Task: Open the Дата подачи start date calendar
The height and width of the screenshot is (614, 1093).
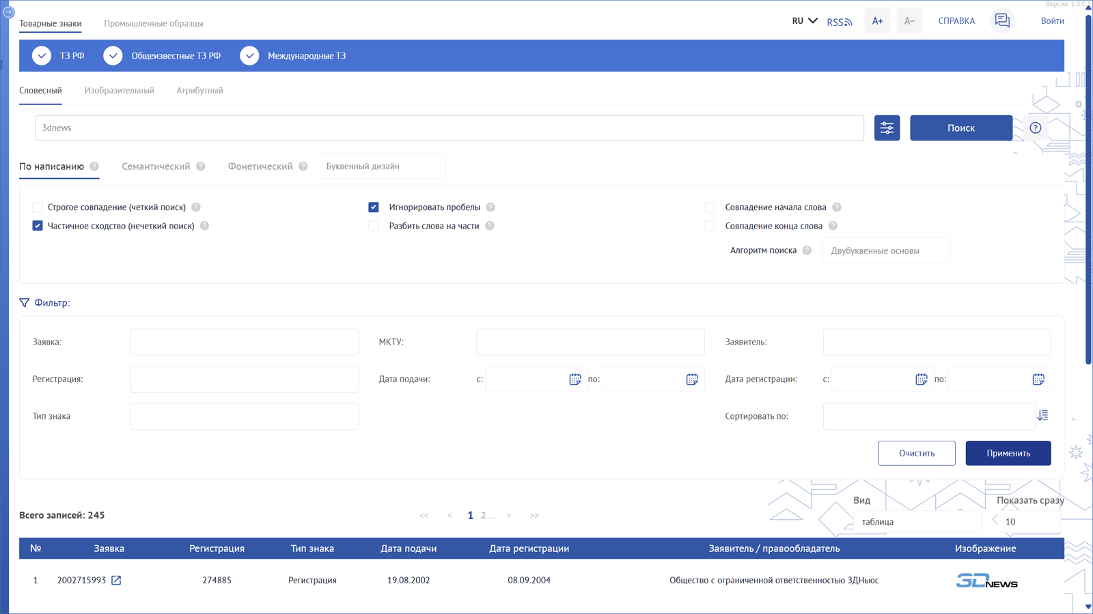Action: pyautogui.click(x=575, y=379)
